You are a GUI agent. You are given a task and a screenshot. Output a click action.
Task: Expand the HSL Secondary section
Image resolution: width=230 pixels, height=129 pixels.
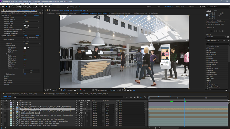coord(3,83)
